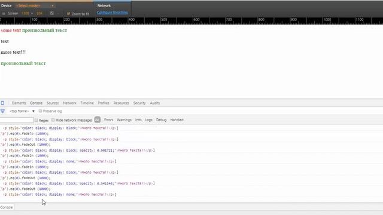Viewport: 383px width, 215px height.
Task: Click the screen height value field
Action: (x=39, y=13)
